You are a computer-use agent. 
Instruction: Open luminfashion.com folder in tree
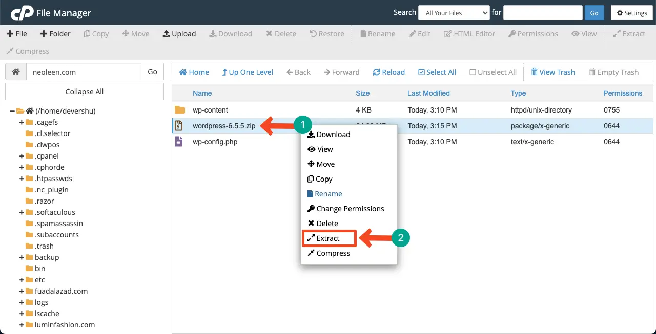click(x=65, y=325)
